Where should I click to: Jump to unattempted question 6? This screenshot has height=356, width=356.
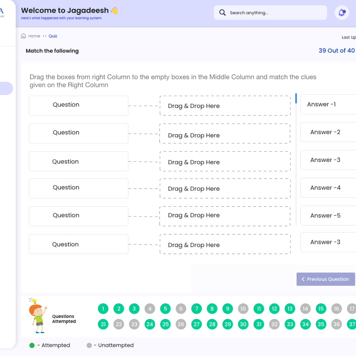click(181, 309)
